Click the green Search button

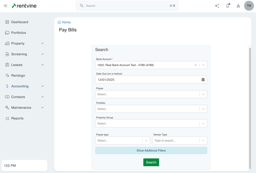click(x=151, y=162)
